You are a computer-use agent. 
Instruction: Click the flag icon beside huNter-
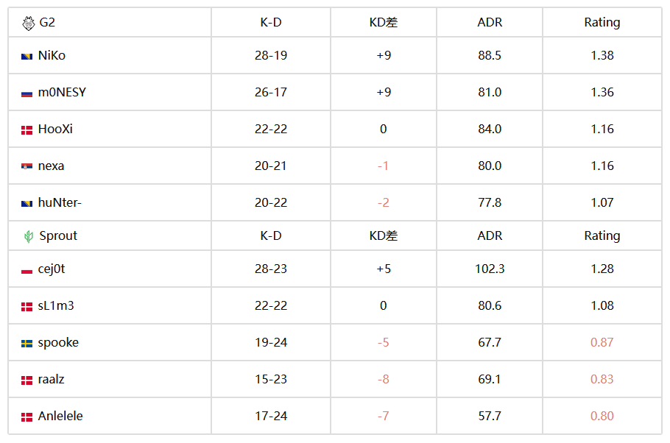[x=27, y=203]
